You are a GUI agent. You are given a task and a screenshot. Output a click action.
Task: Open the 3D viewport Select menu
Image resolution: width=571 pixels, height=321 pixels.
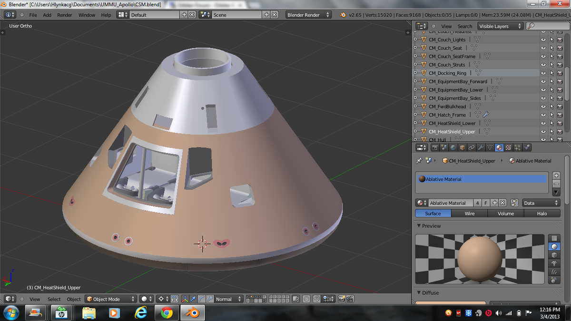[54, 299]
